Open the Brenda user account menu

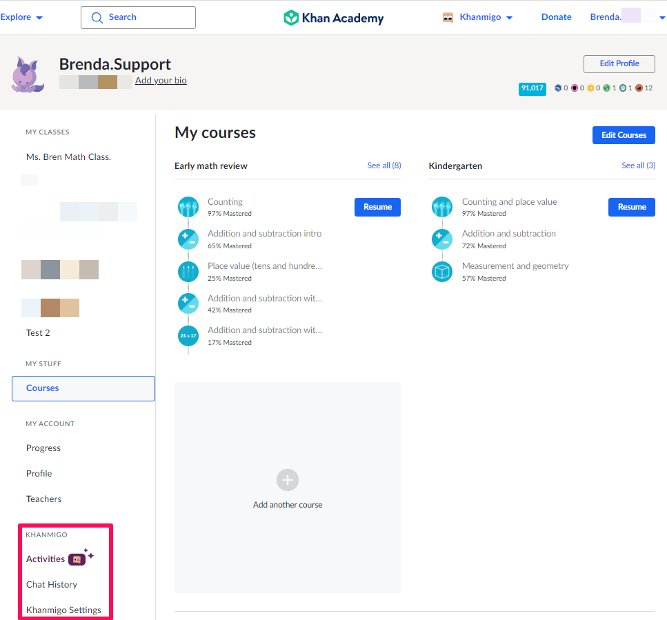628,17
